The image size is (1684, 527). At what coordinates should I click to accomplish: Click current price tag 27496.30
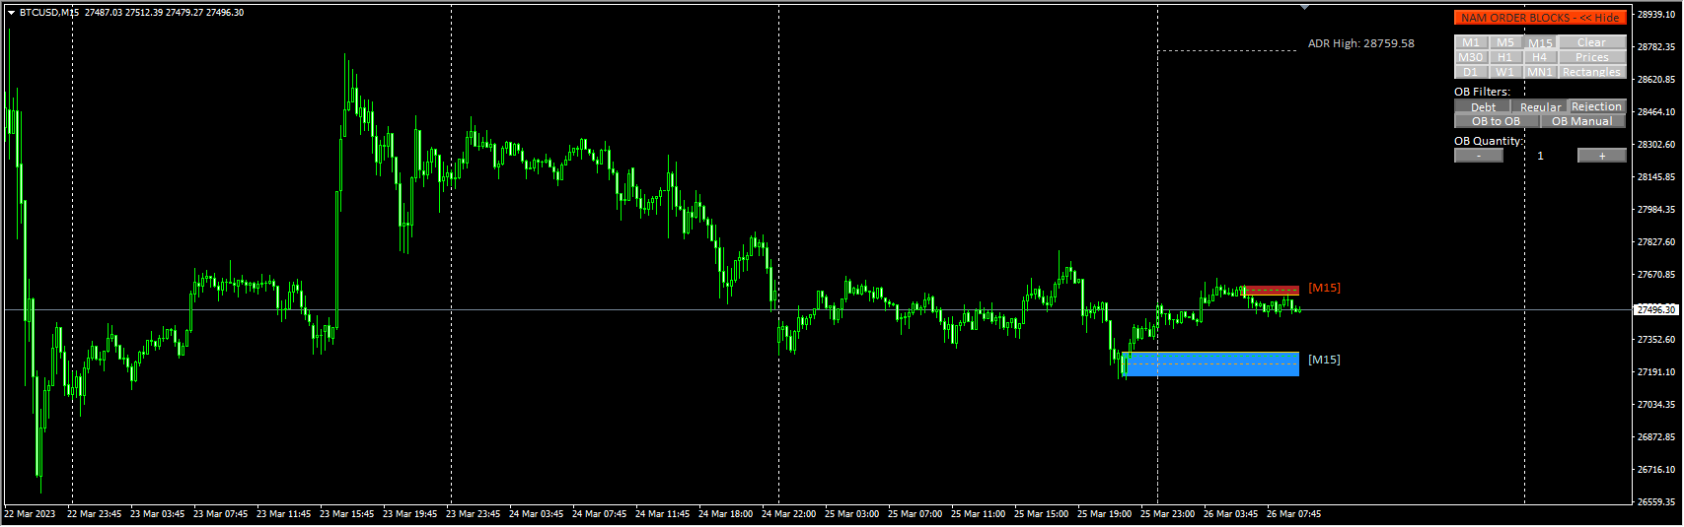click(x=1656, y=309)
